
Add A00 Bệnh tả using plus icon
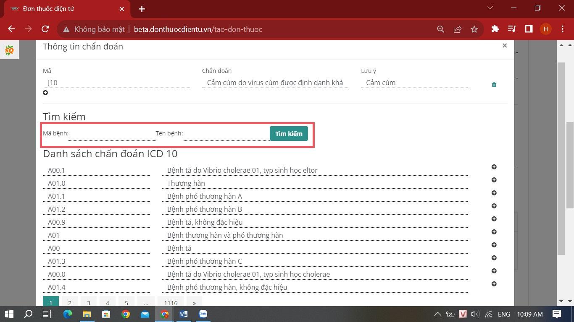click(x=494, y=245)
